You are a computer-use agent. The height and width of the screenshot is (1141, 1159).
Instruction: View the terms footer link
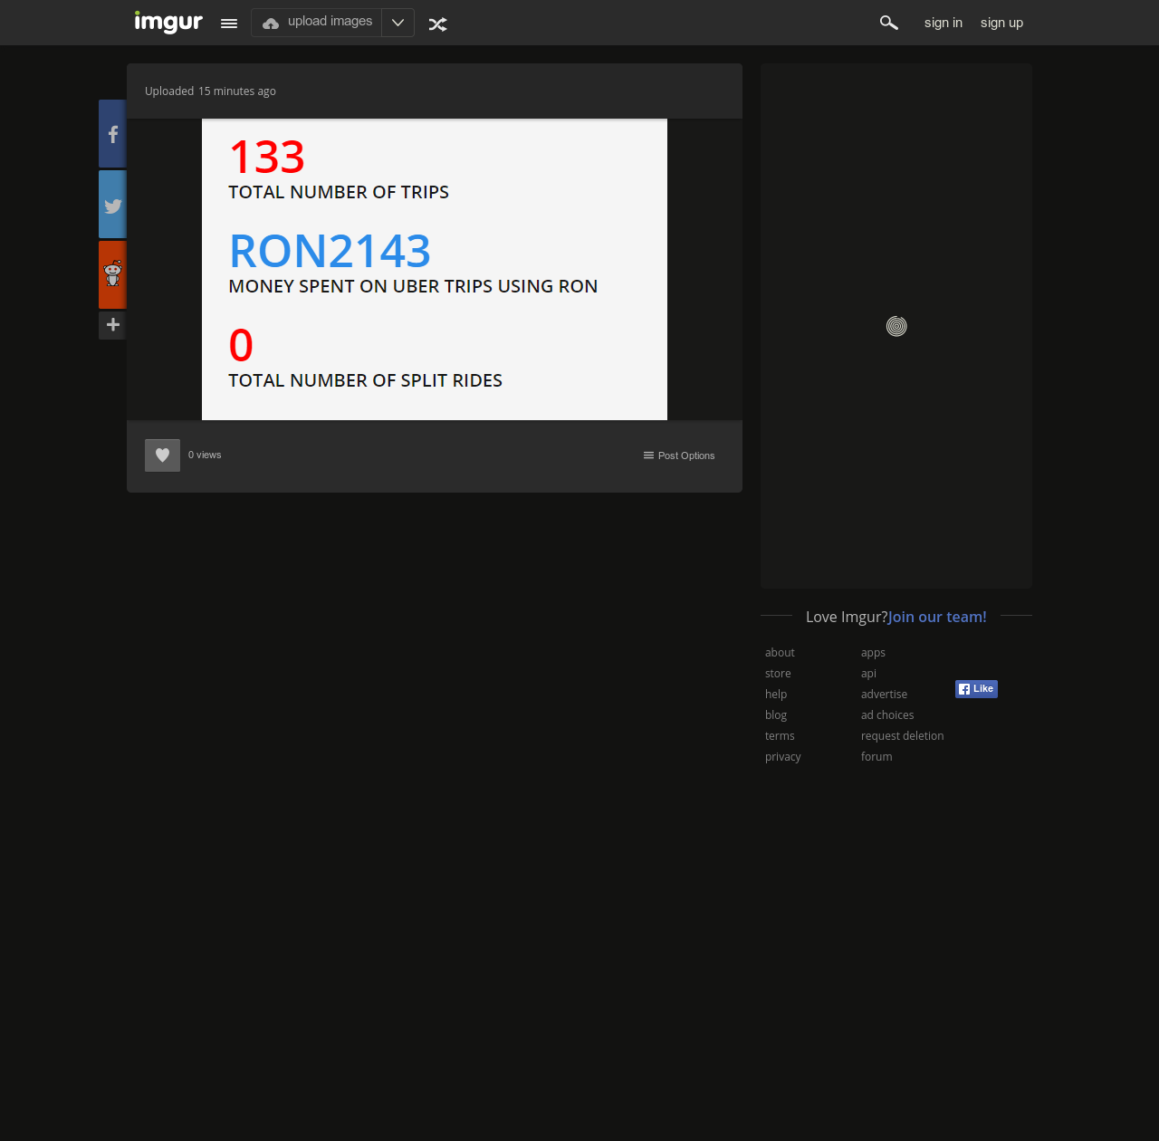click(x=780, y=736)
